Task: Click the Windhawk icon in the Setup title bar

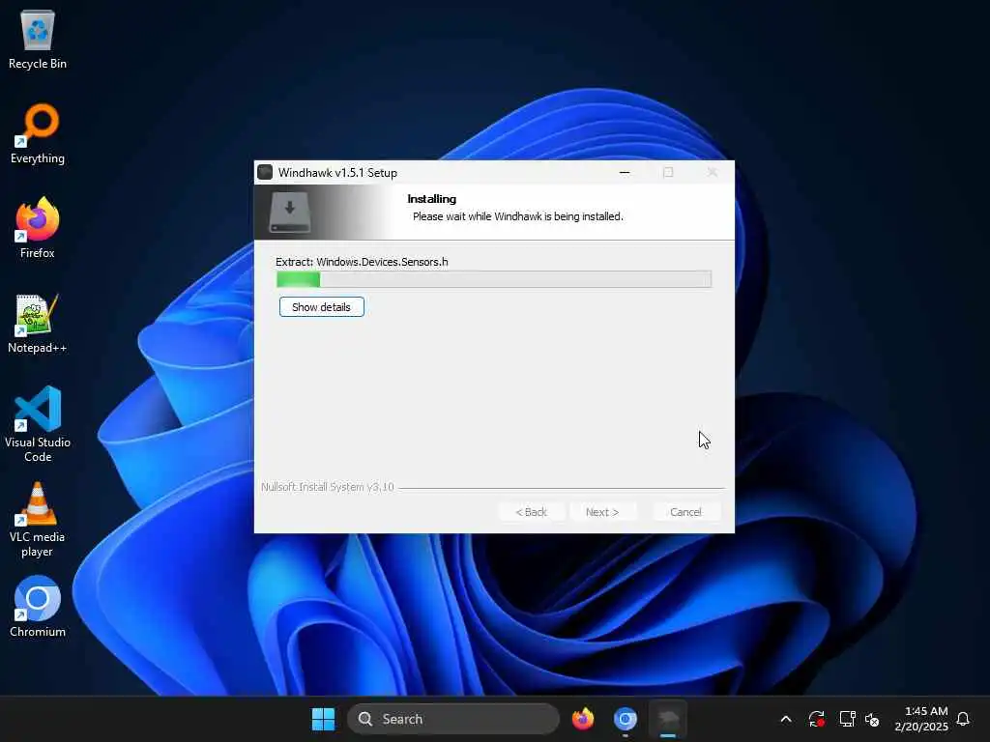Action: (x=265, y=172)
